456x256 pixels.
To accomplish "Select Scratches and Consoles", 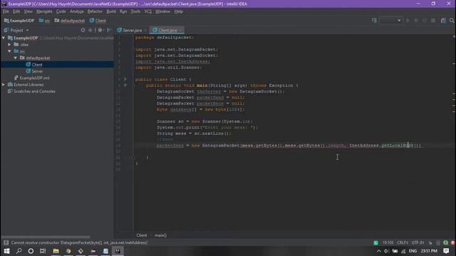I will click(31, 91).
